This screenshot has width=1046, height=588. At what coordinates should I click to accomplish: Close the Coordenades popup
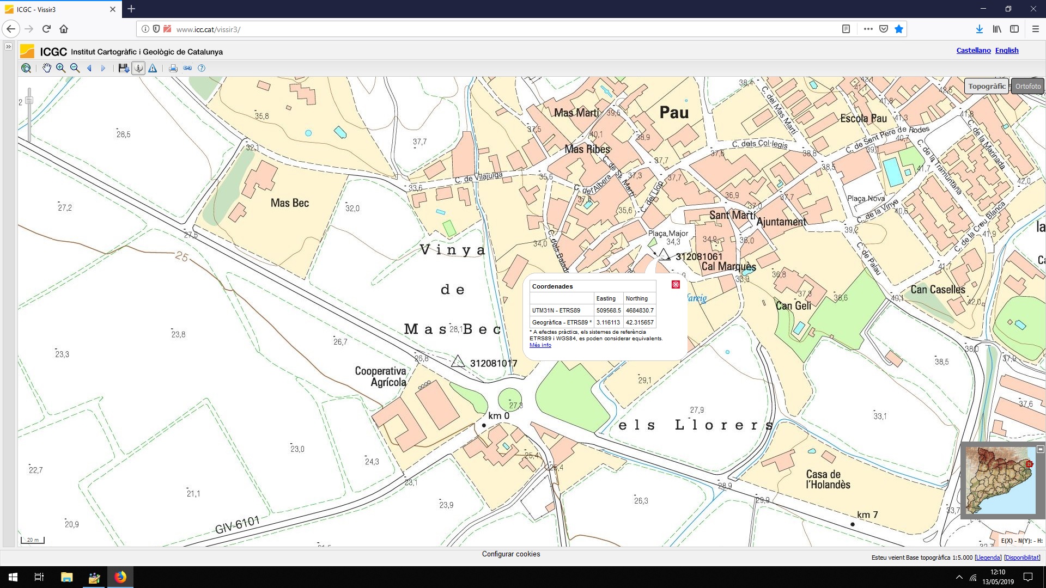pyautogui.click(x=676, y=285)
